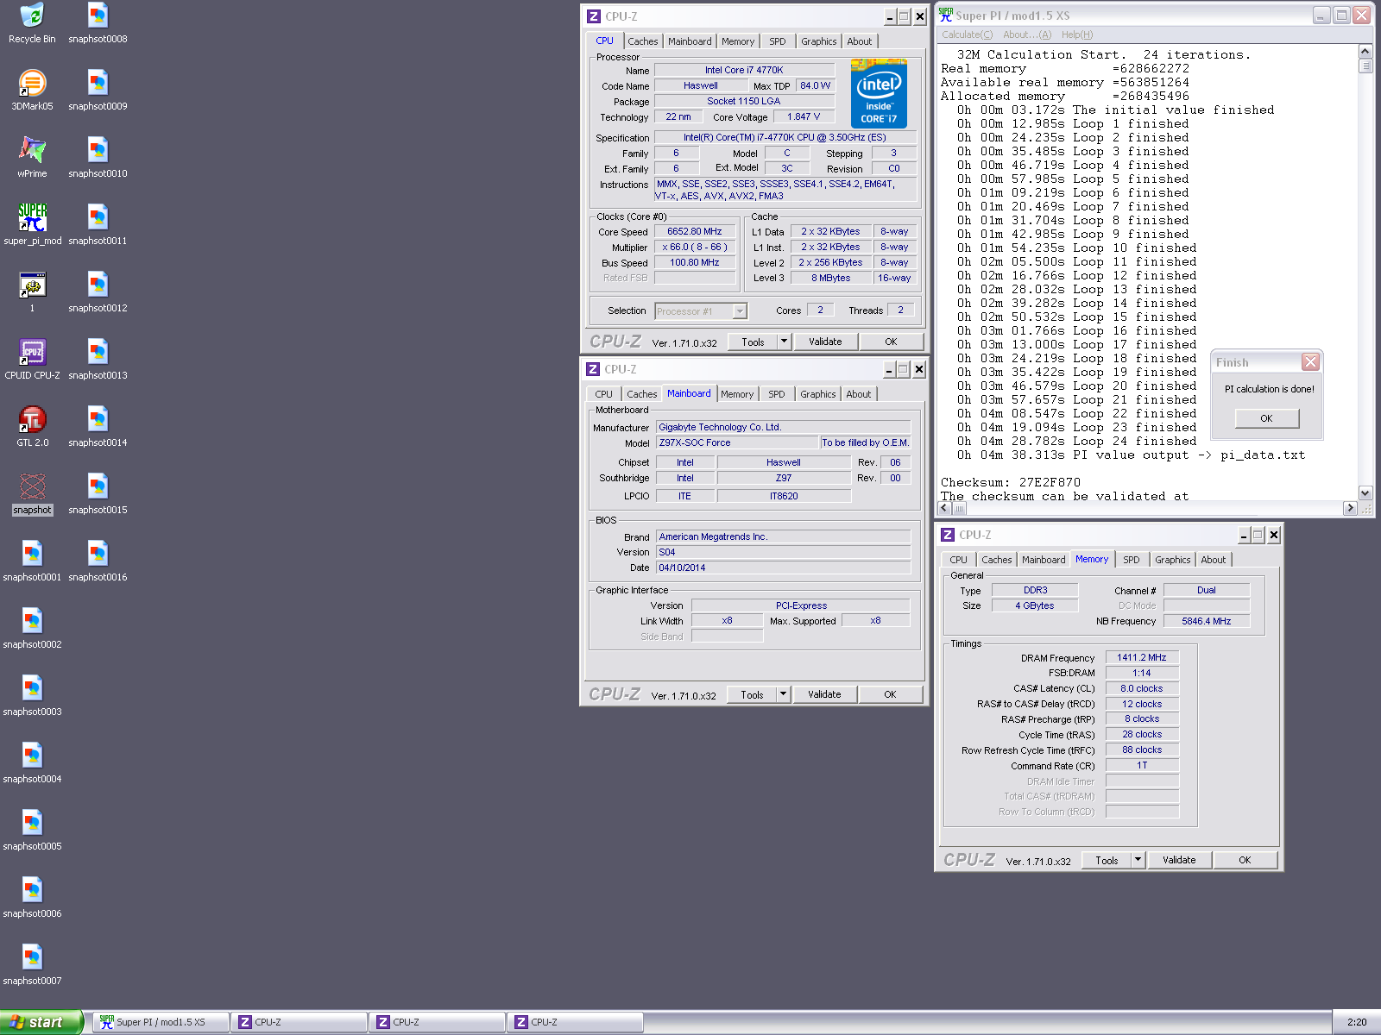Viewport: 1381px width, 1035px height.
Task: Click Super PI vertical scrollbar up arrow
Action: click(x=1365, y=51)
